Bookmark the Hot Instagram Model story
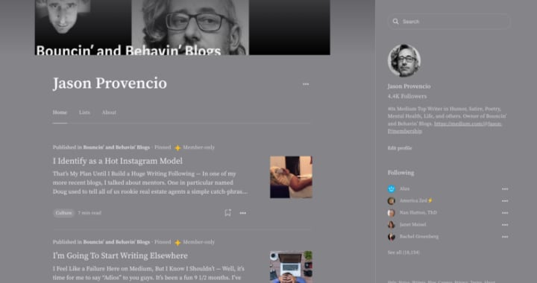Screen dimensions: 537x283 tap(227, 212)
